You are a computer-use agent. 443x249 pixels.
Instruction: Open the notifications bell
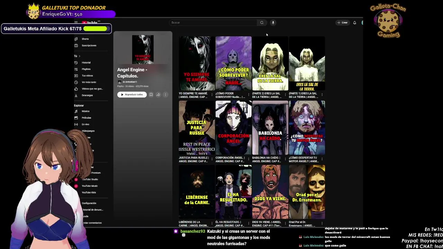[x=354, y=22]
